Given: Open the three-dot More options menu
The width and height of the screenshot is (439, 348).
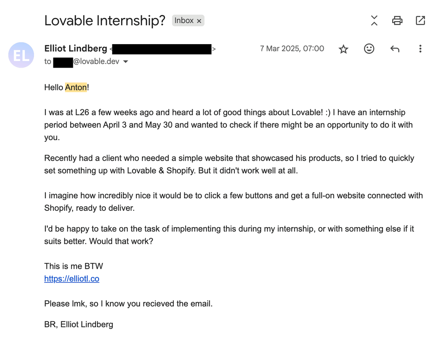Looking at the screenshot, I should click(420, 49).
